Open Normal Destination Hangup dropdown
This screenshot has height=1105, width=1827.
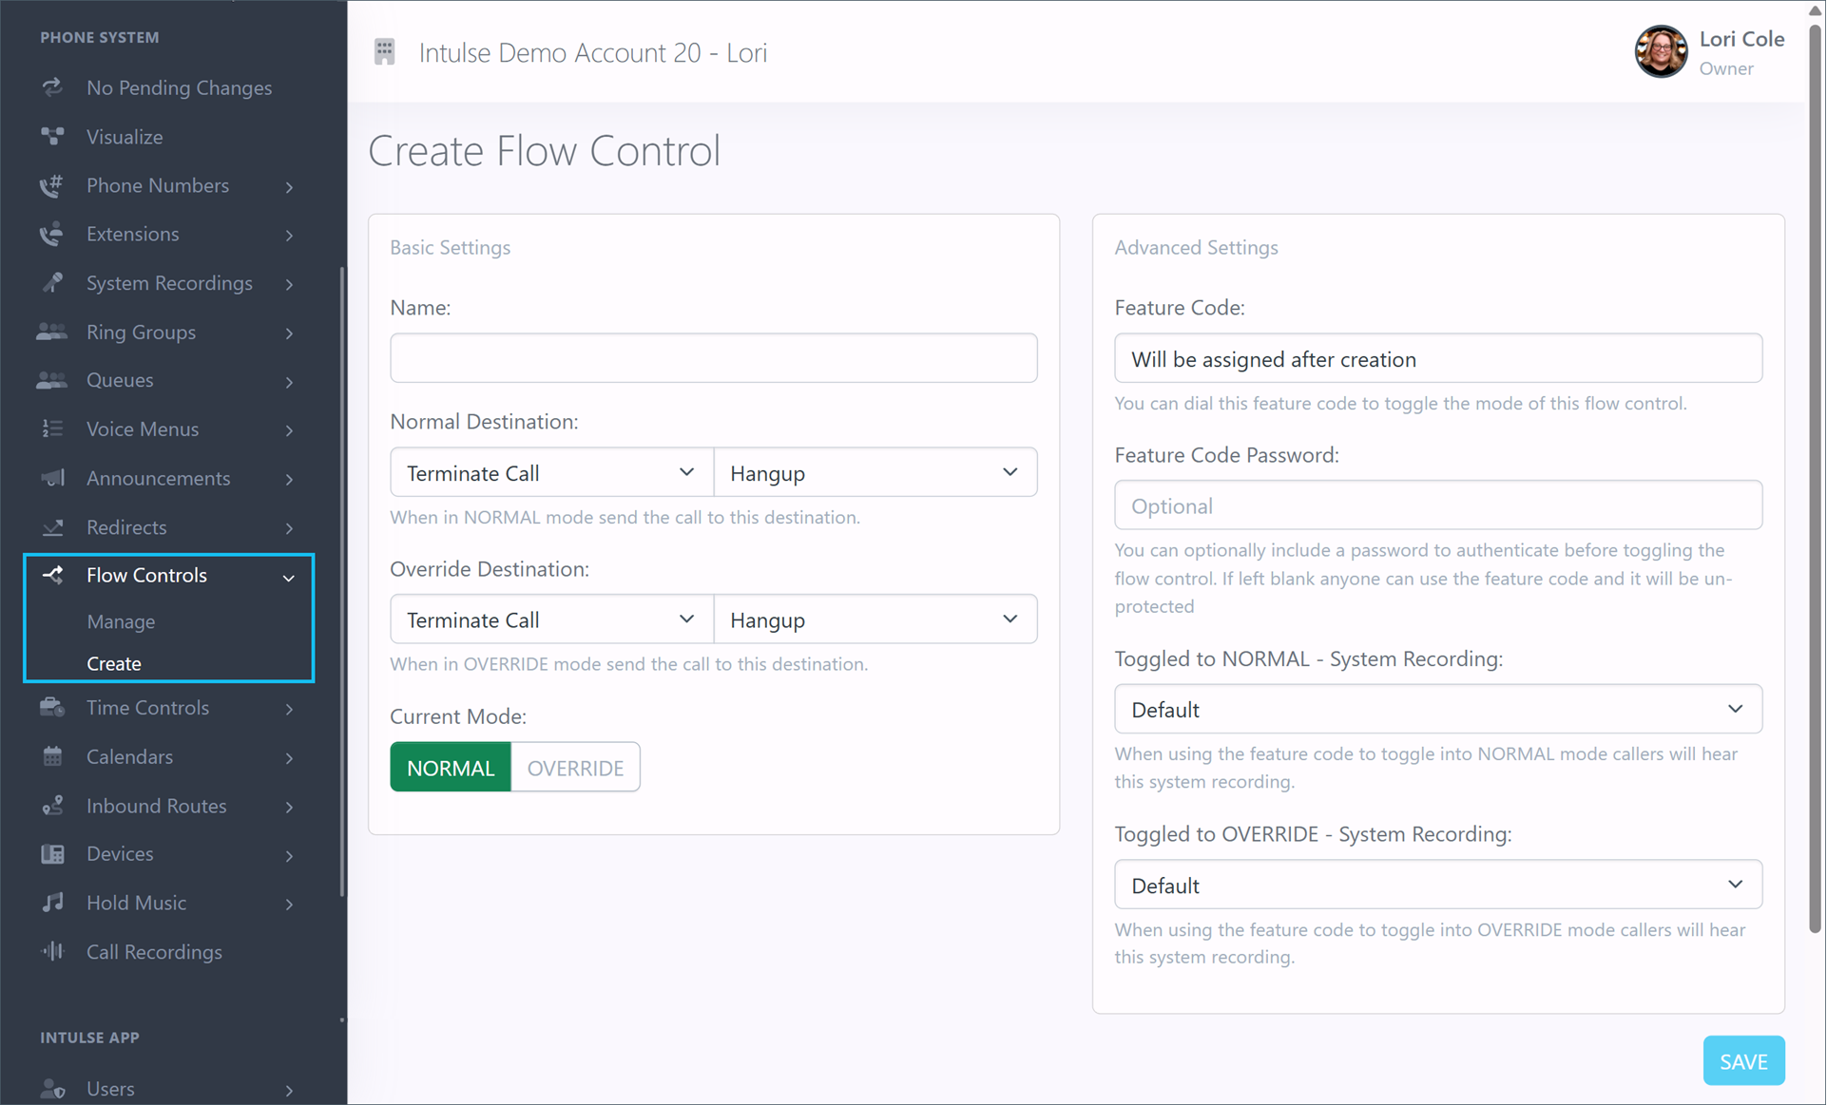click(x=875, y=472)
